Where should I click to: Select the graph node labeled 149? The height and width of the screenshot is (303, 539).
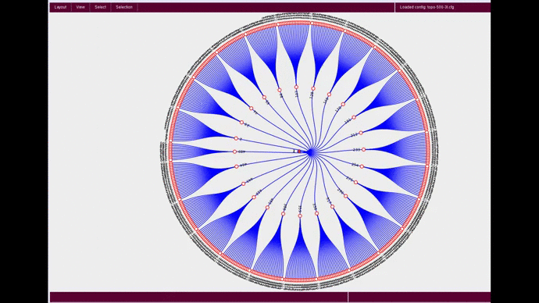[x=329, y=94]
